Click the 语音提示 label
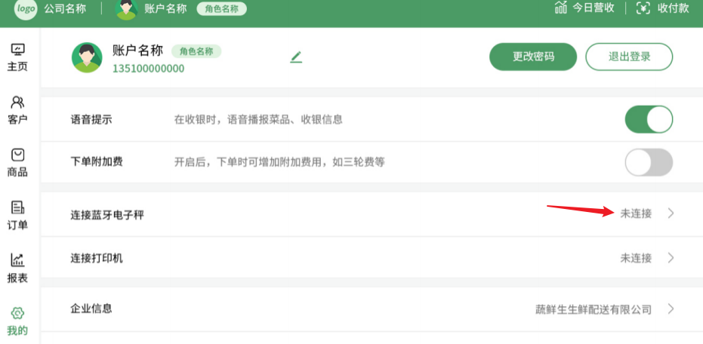The height and width of the screenshot is (344, 703). [91, 120]
